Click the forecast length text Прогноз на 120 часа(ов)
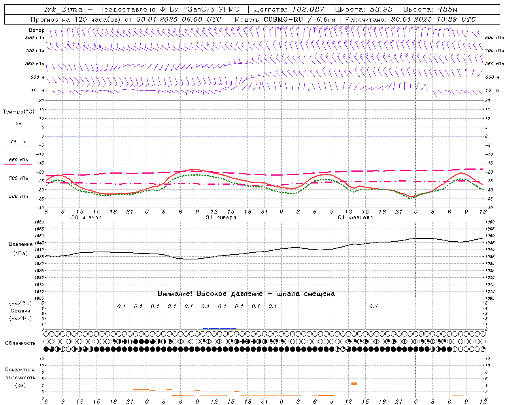Screen dimensions: 506x405 76,19
